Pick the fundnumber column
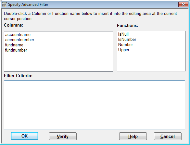Image resolution: width=190 pixels, height=145 pixels. (16, 50)
